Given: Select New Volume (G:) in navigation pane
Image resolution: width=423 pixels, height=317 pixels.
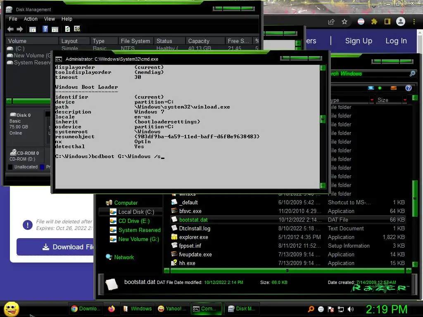Looking at the screenshot, I should 135,239.
